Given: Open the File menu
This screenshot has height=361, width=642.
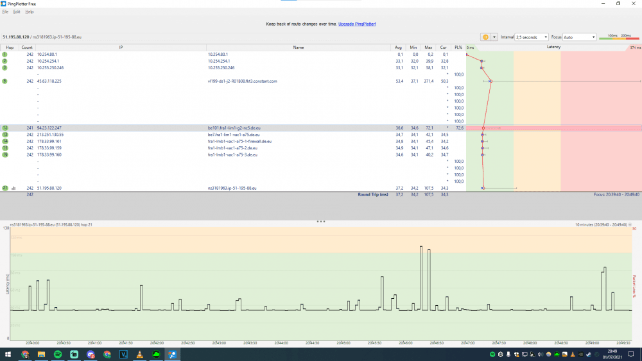Looking at the screenshot, I should point(5,12).
